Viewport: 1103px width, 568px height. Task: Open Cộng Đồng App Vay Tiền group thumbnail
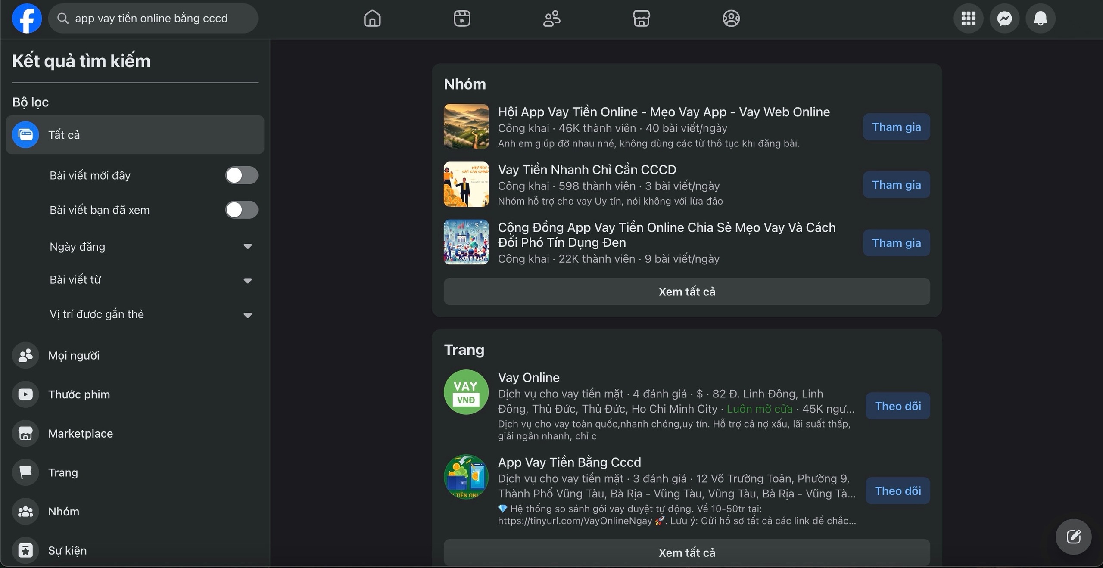click(466, 242)
